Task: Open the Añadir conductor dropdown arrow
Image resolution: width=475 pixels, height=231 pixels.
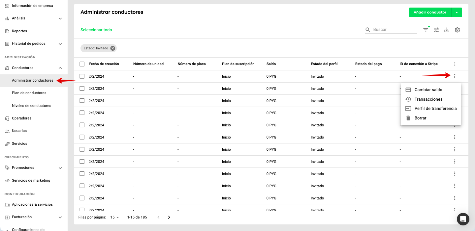Action: pos(457,13)
